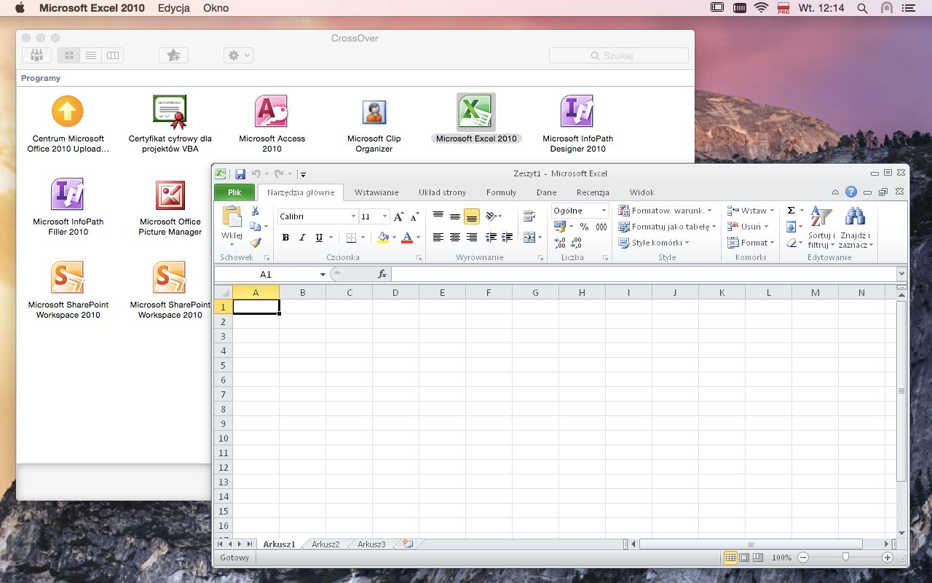
Task: Toggle bold formatting
Action: tap(285, 238)
